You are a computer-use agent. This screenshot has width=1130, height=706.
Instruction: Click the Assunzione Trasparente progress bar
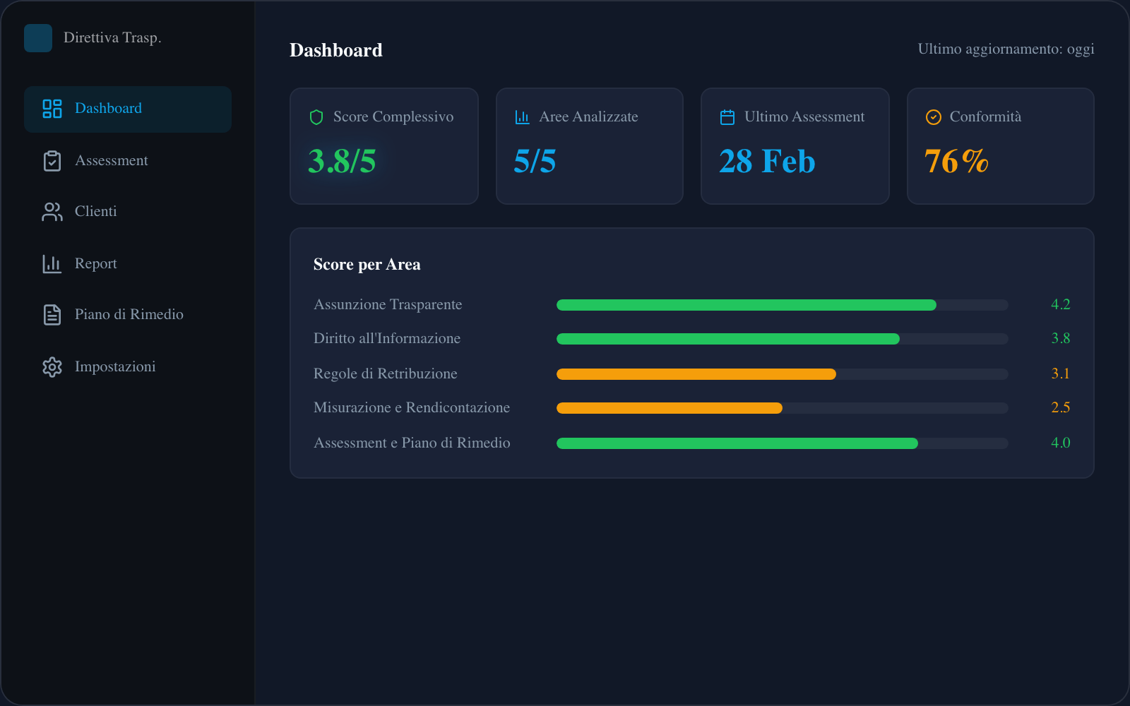pyautogui.click(x=746, y=305)
